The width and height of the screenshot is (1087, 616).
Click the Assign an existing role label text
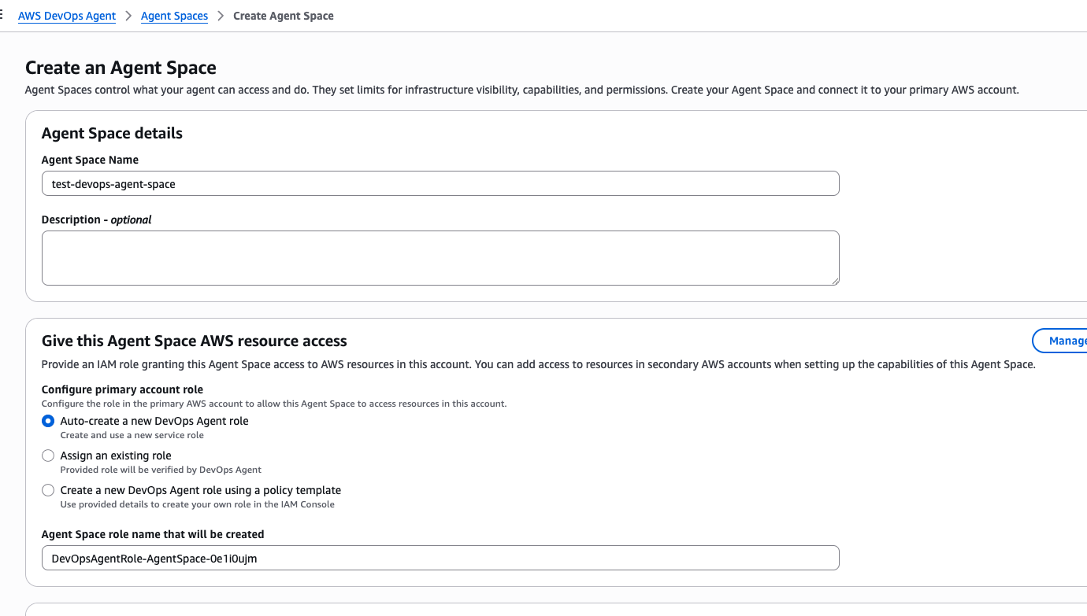(115, 455)
